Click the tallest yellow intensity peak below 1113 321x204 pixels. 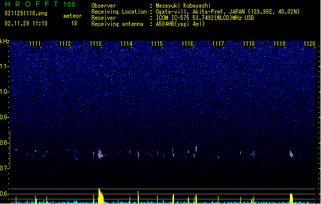coord(101,196)
